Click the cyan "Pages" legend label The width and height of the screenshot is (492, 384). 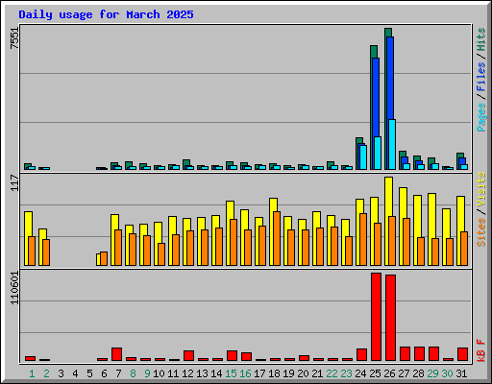[481, 117]
